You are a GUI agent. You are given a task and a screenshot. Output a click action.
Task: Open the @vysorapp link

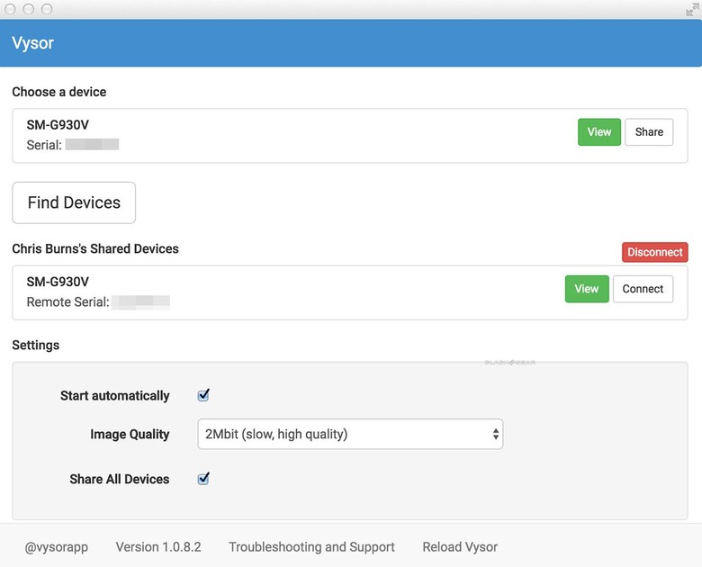tap(57, 547)
